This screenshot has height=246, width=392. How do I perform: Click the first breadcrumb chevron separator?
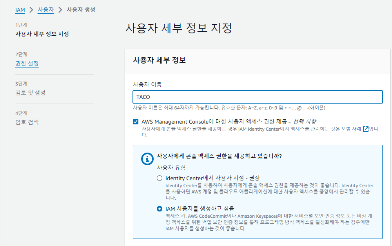point(31,10)
